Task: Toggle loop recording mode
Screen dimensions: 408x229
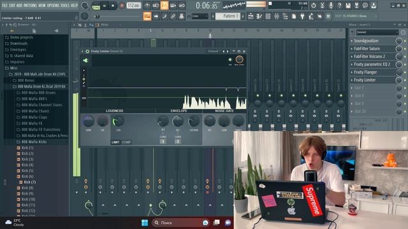Action: point(181,5)
